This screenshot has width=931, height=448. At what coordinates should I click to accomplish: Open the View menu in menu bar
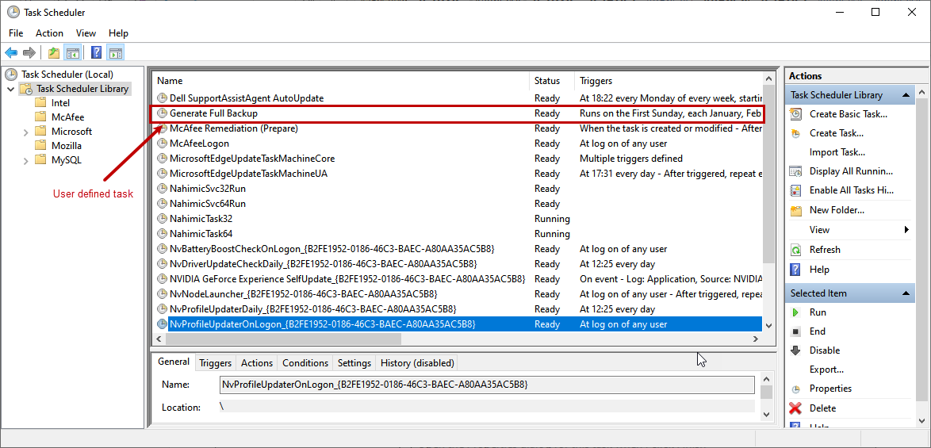[x=86, y=33]
